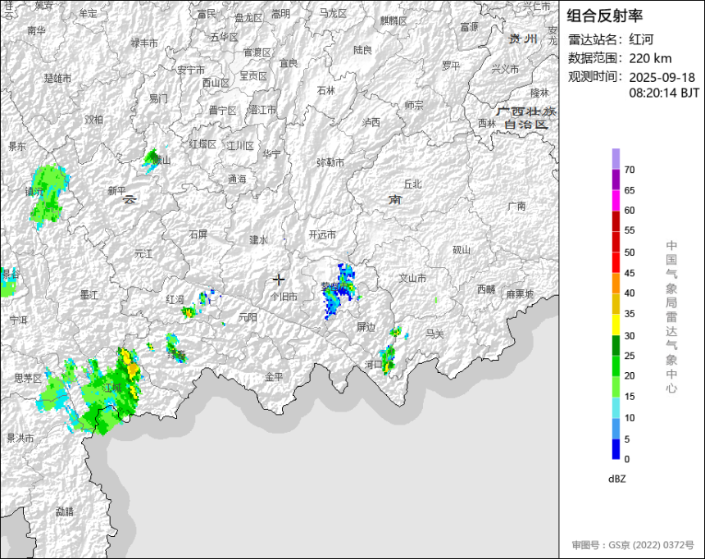Click the 元江 map label
This screenshot has height=559, width=705.
click(143, 254)
